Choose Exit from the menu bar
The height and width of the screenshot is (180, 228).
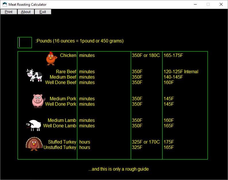43,12
